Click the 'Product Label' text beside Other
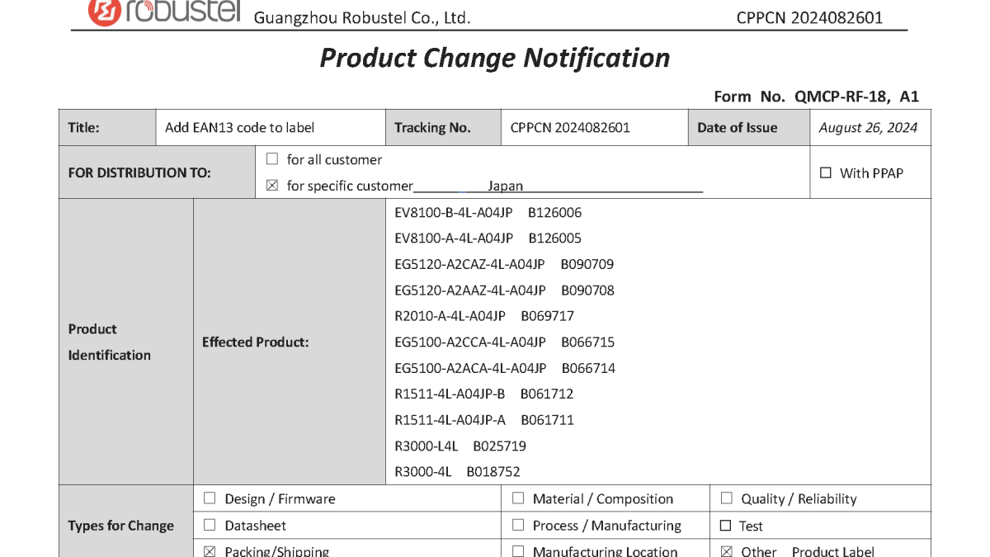The width and height of the screenshot is (990, 557). click(832, 551)
